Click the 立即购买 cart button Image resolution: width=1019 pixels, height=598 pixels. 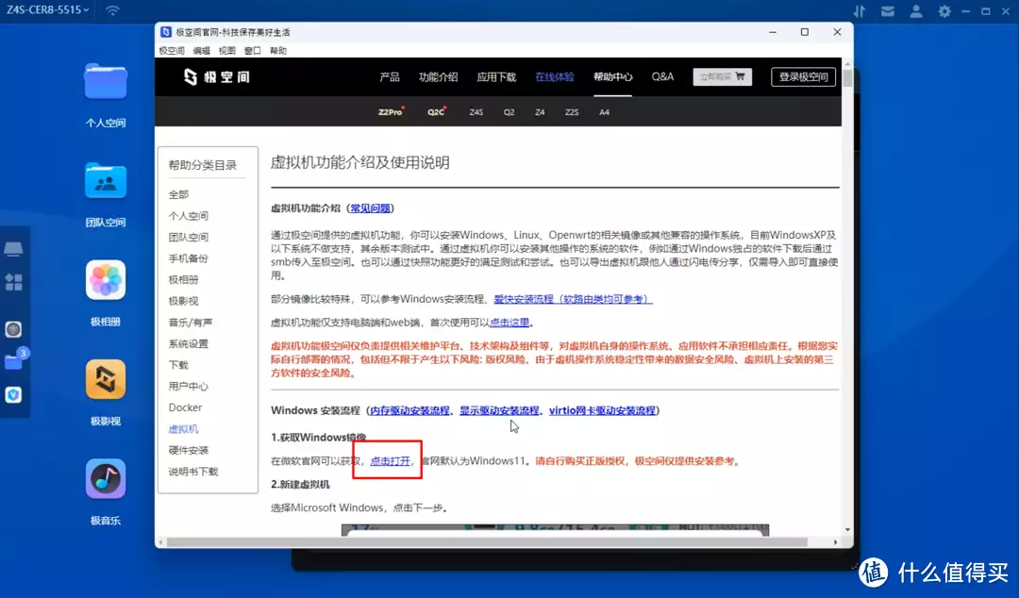point(722,76)
